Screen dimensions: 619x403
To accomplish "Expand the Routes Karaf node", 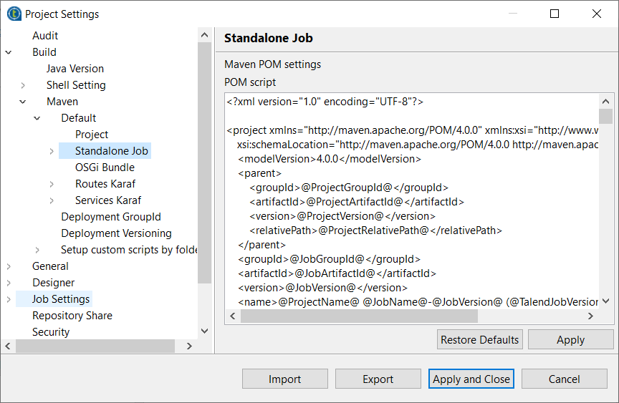I will (x=52, y=184).
